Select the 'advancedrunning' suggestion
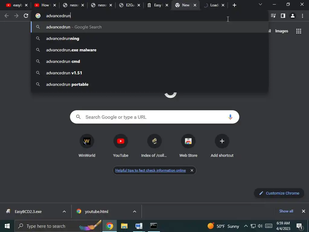 150,38
